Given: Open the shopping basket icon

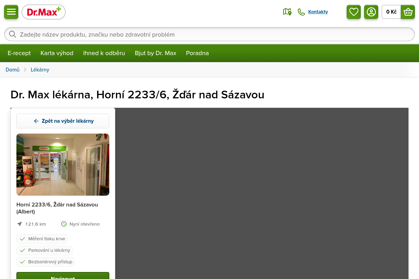Looking at the screenshot, I should point(408,12).
